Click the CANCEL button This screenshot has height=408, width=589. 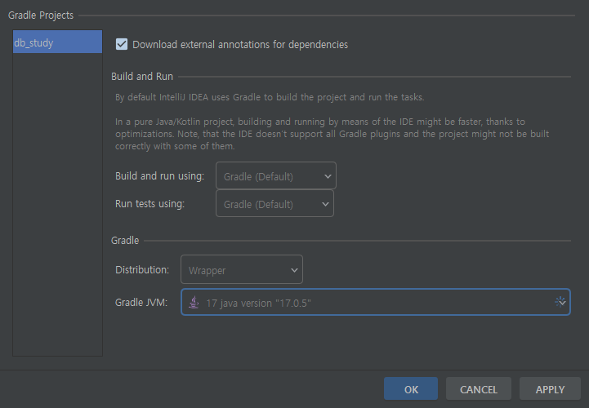click(478, 389)
